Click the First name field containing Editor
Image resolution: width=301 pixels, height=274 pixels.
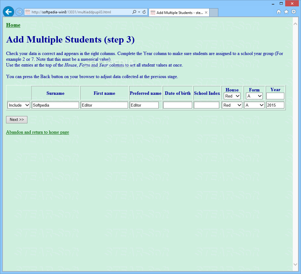pos(104,105)
